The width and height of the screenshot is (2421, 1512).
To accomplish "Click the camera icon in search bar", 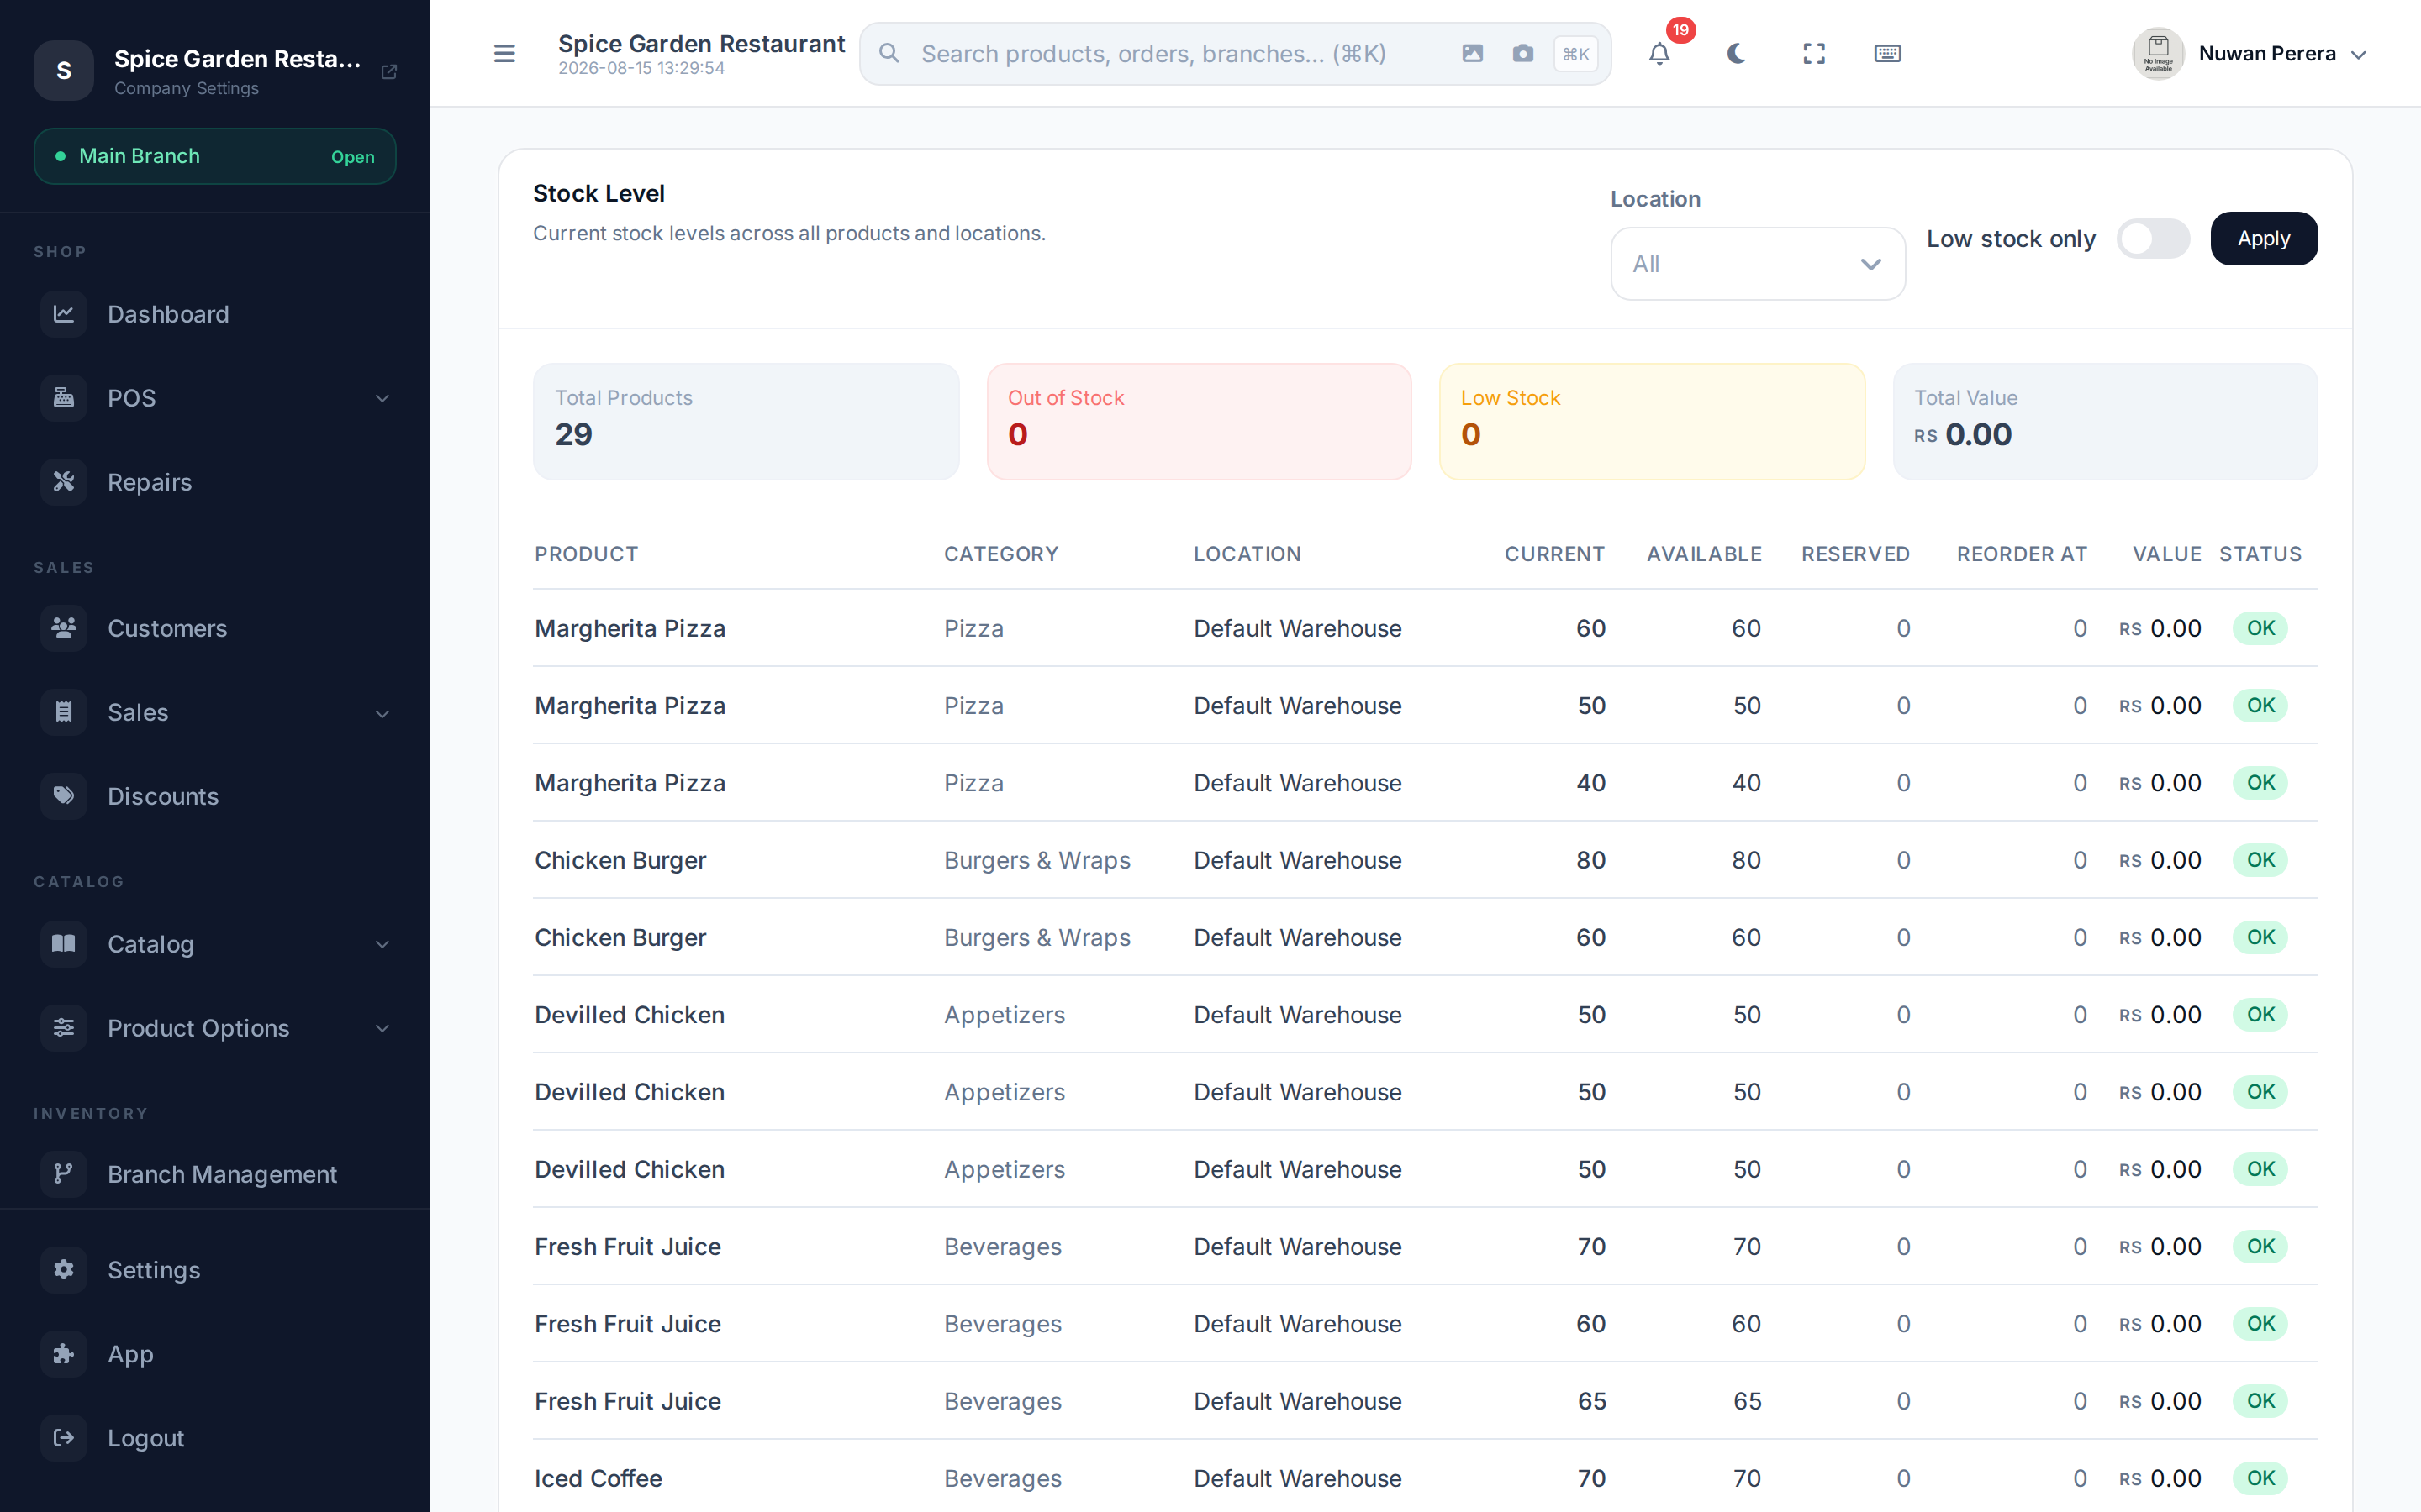I will (x=1522, y=53).
